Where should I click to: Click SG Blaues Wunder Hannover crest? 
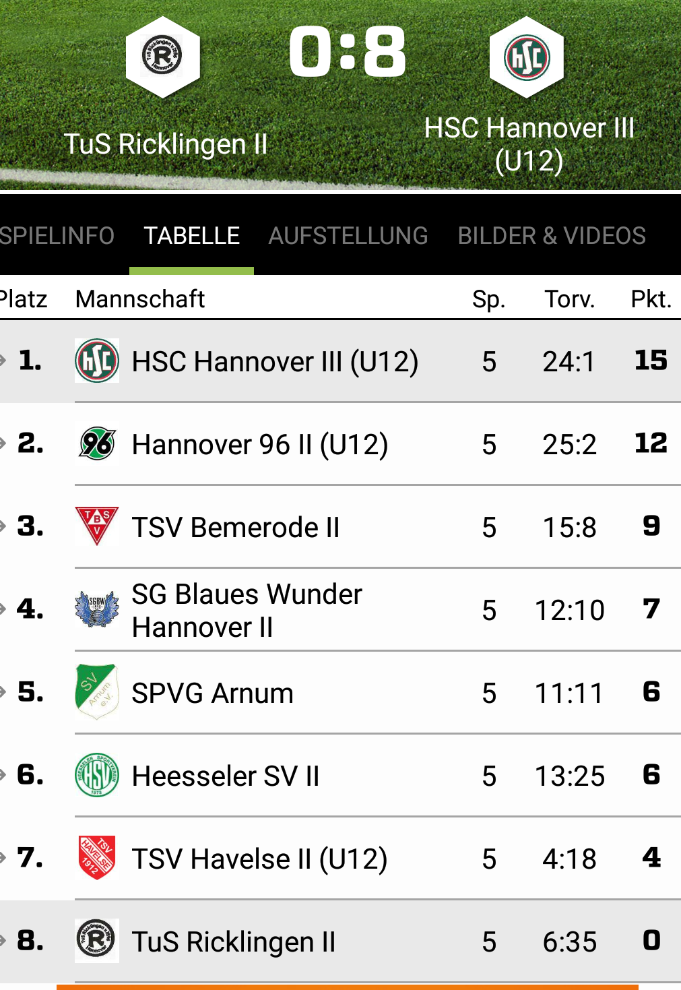coord(97,609)
